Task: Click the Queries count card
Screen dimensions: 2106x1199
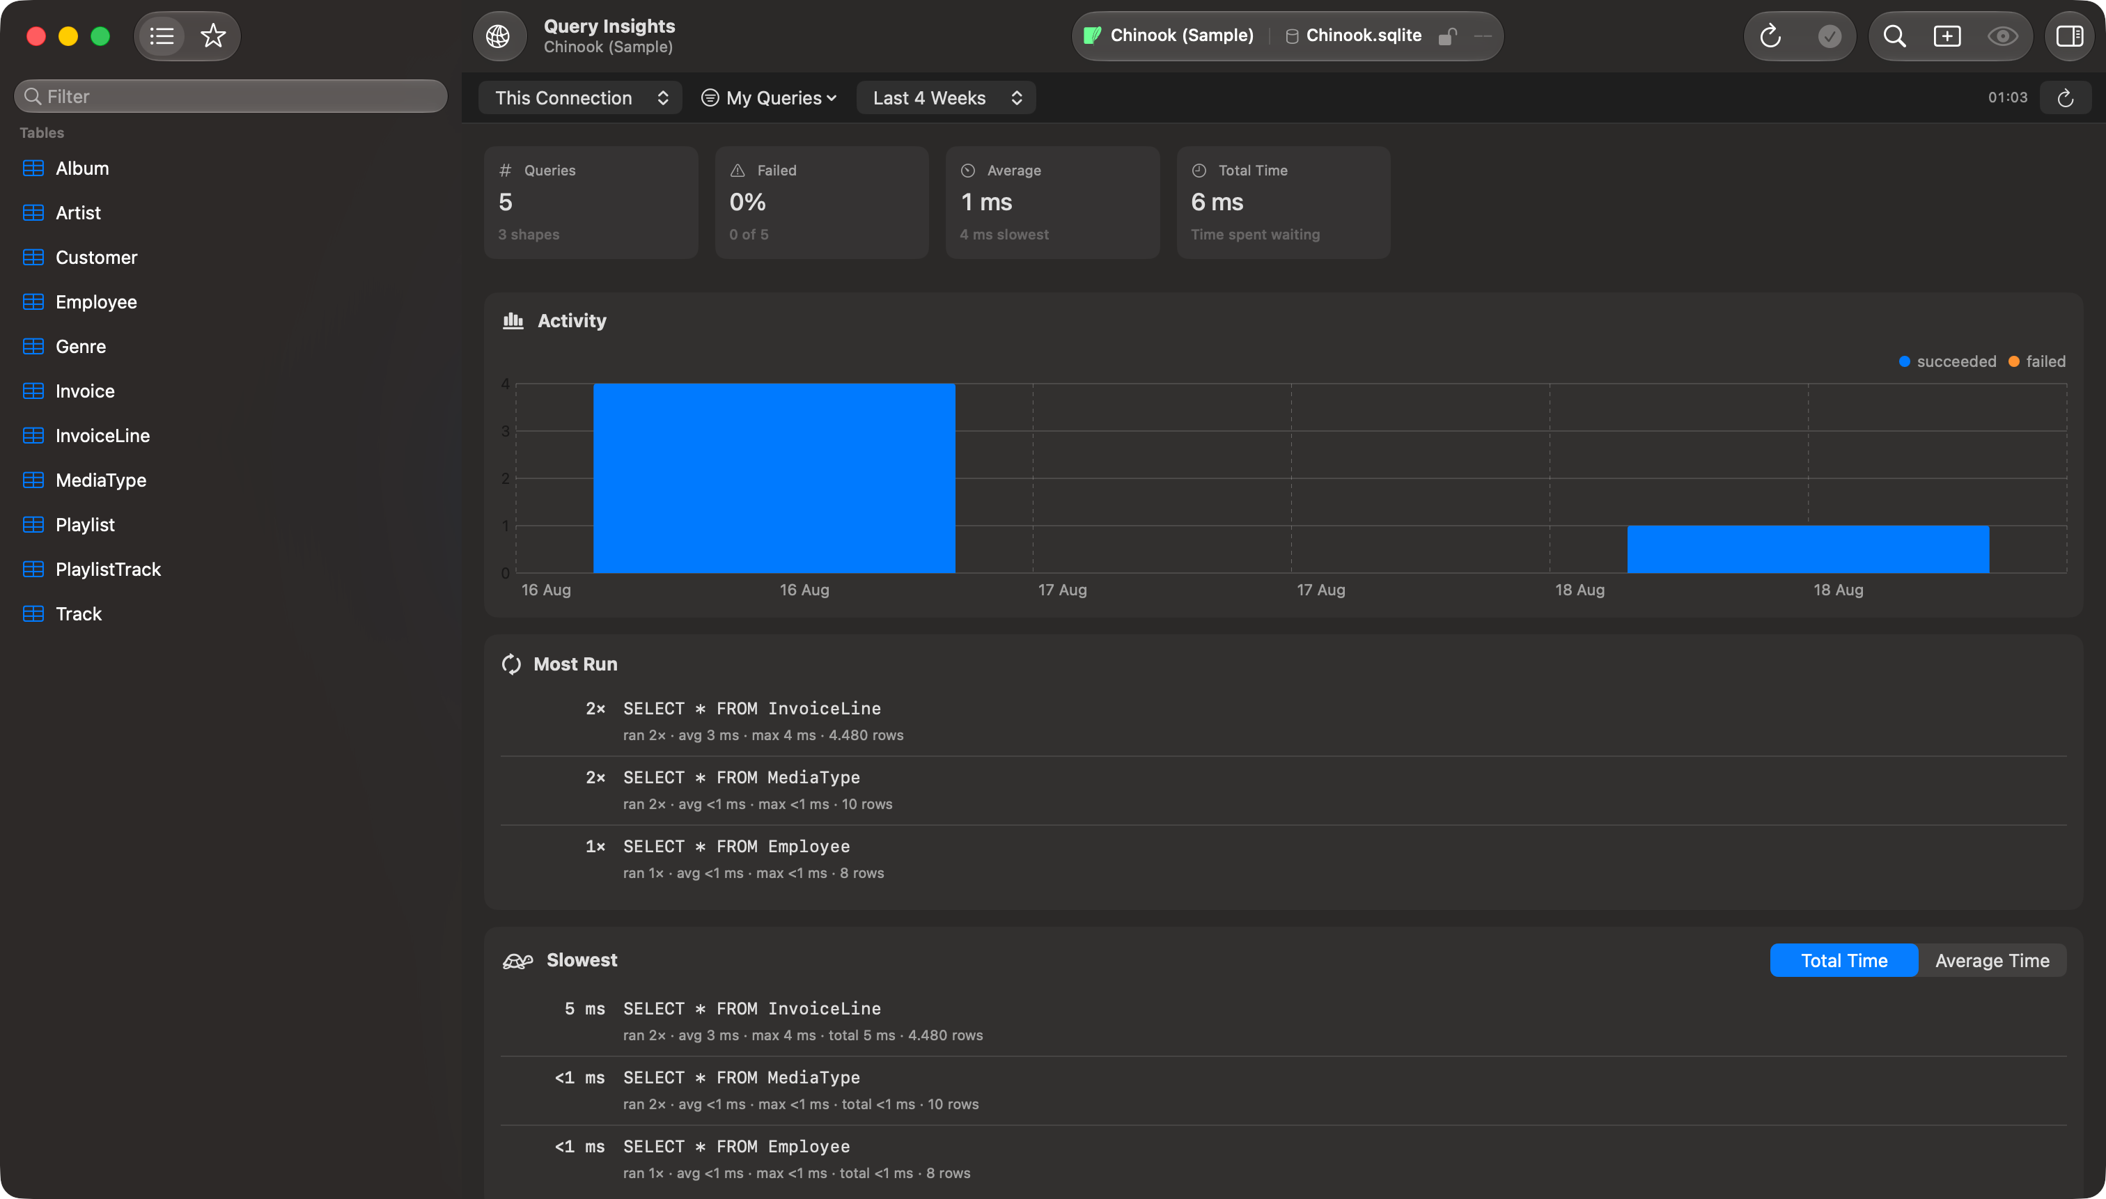Action: click(591, 203)
